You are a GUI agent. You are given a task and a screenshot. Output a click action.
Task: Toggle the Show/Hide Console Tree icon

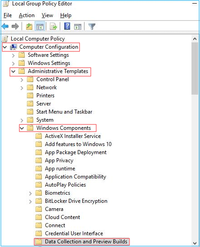coord(40,26)
